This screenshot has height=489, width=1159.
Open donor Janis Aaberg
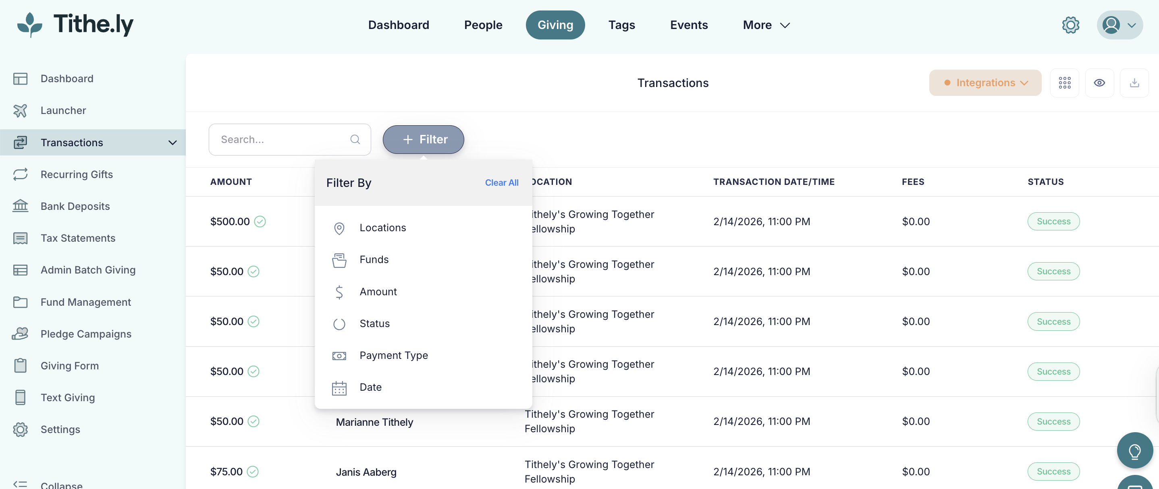pos(366,472)
